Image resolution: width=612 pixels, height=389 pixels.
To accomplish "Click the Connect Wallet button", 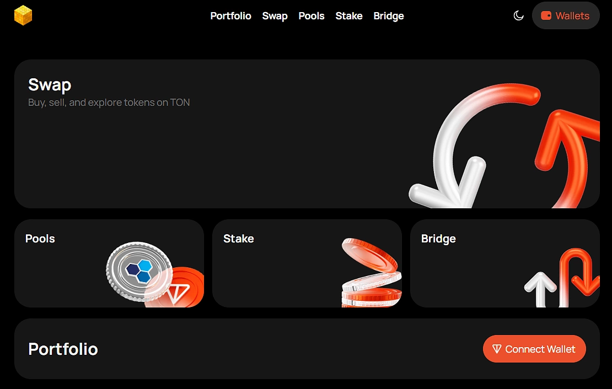I will (534, 349).
